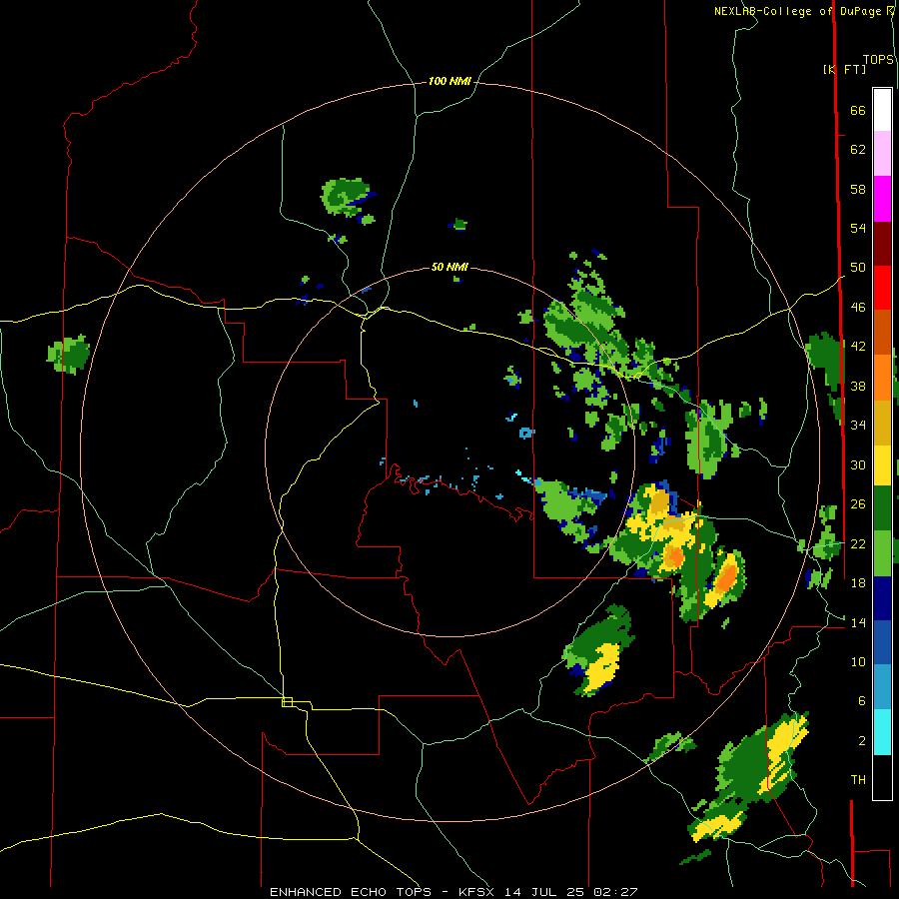Click the white swatch in the tops legend
Screen dimensions: 899x899
point(882,110)
